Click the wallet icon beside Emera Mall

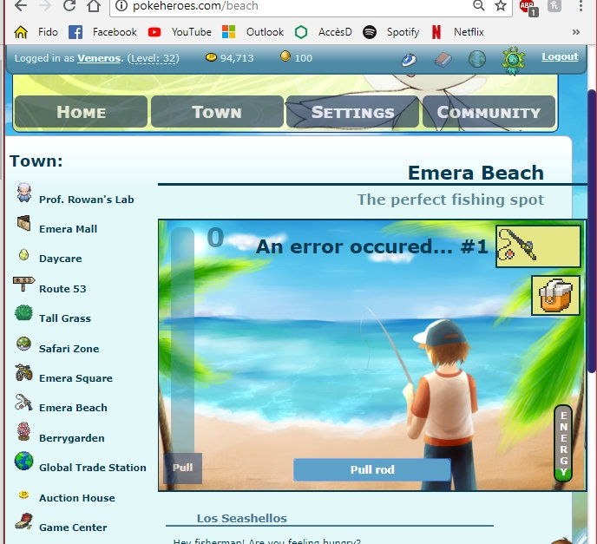pyautogui.click(x=23, y=223)
